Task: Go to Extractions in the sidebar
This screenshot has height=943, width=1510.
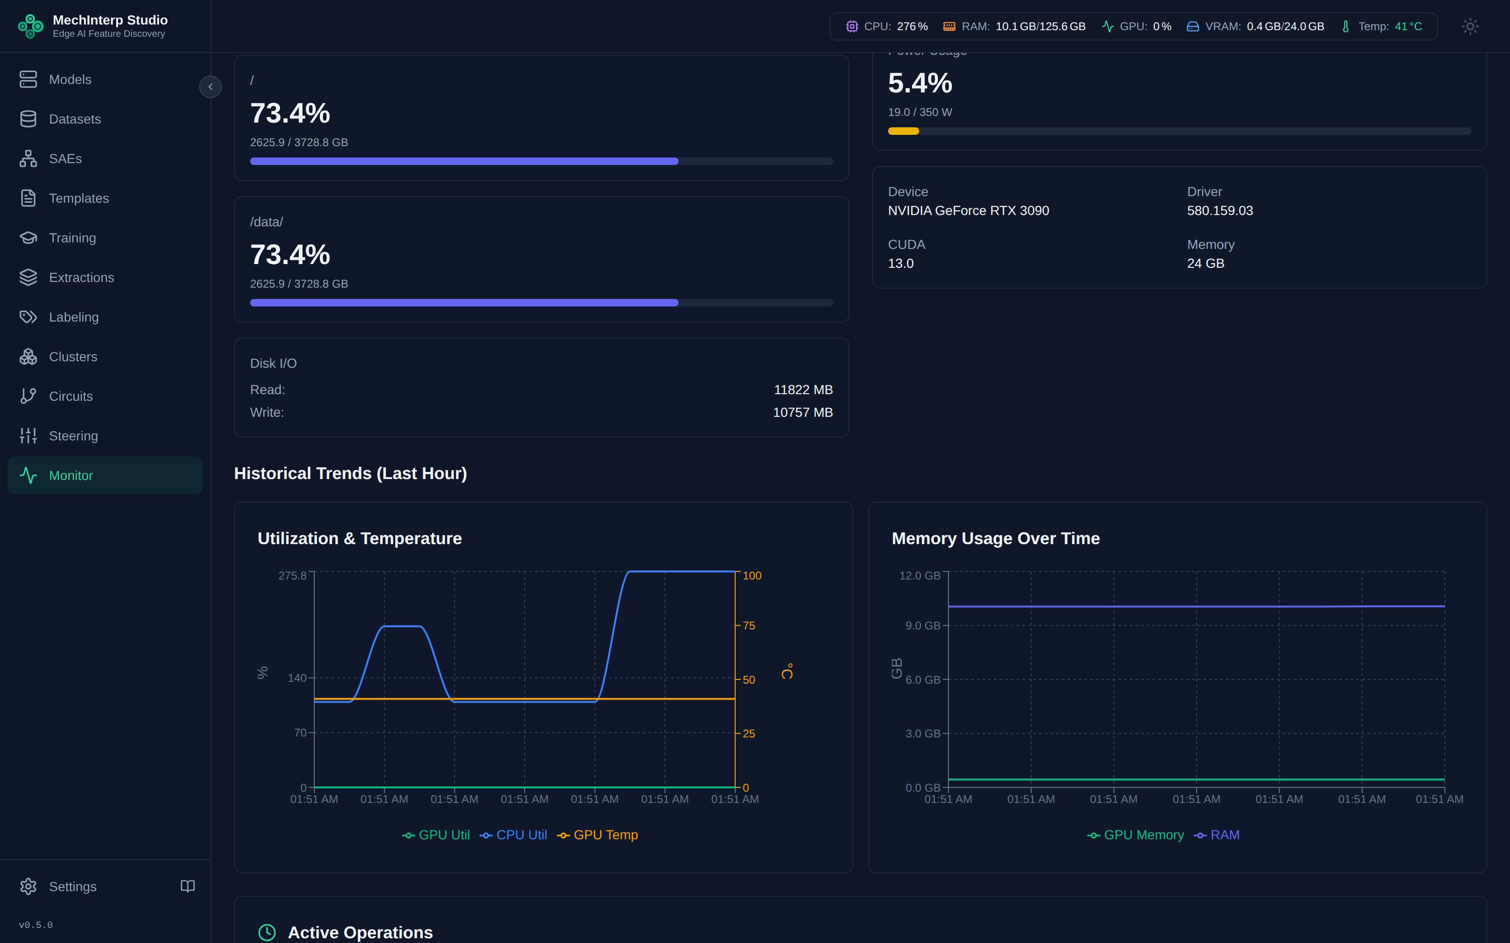Action: (x=105, y=278)
